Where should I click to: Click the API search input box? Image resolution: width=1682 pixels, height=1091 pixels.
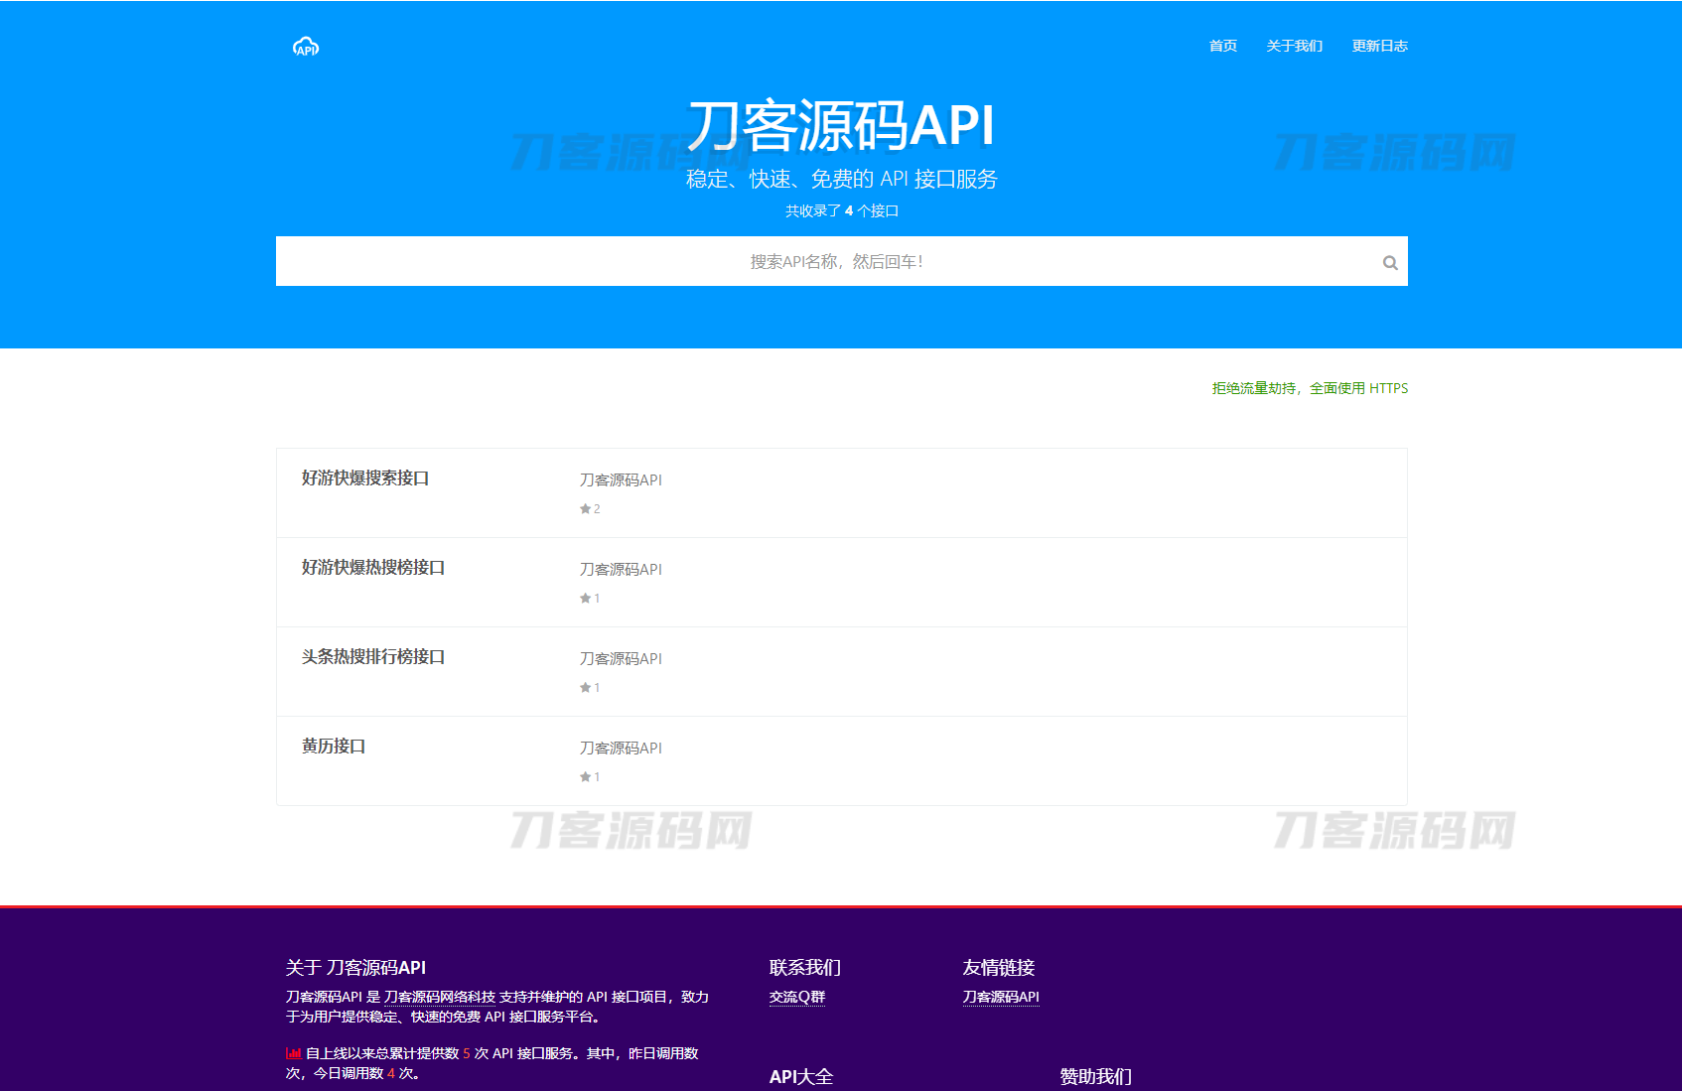[x=842, y=261]
